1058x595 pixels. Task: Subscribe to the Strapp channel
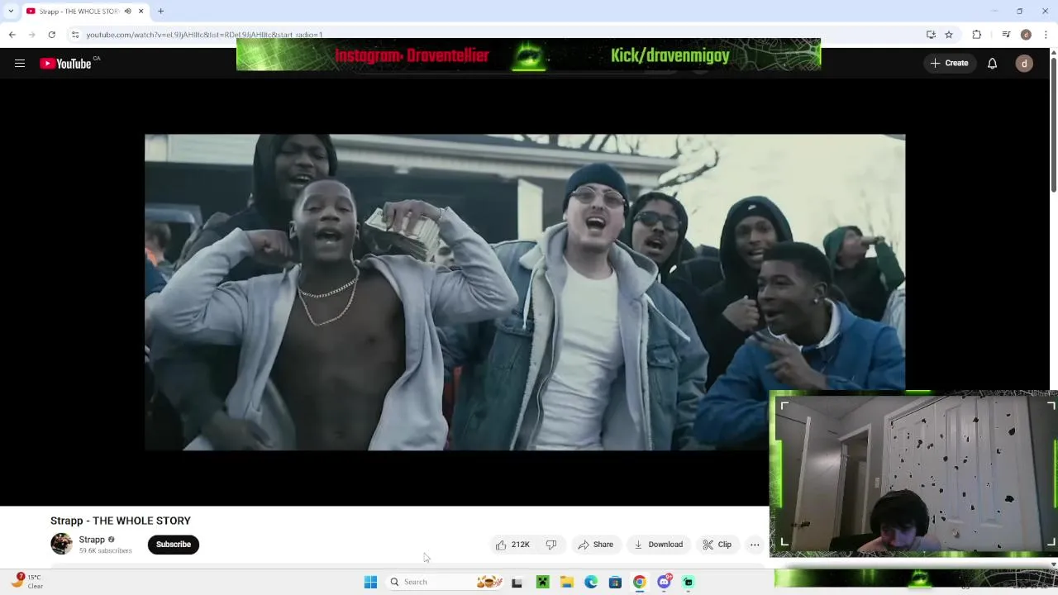coord(174,545)
